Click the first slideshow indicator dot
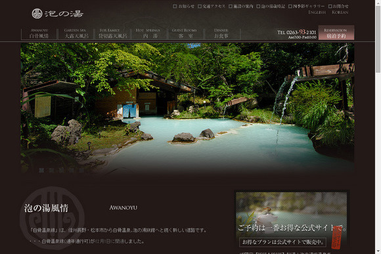Viewport: 381px width, 254px height. pos(41,171)
